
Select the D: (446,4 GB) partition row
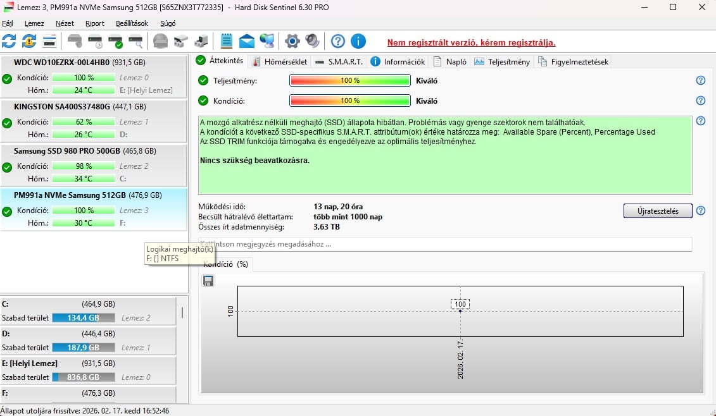click(88, 341)
